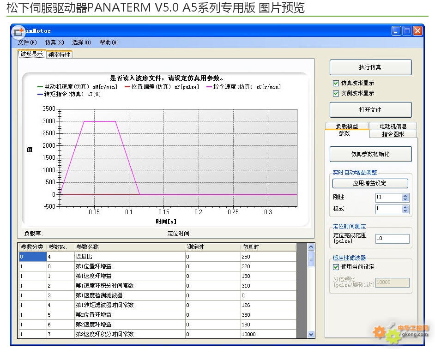The image size is (435, 349).
Task: Click the 打开文件 button
Action: [370, 110]
